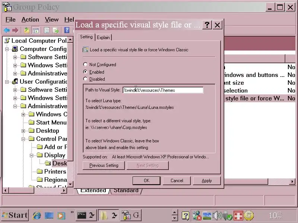Screen dimensions: 298x223
Task: Click the red square tray icon
Action: (x=238, y=216)
